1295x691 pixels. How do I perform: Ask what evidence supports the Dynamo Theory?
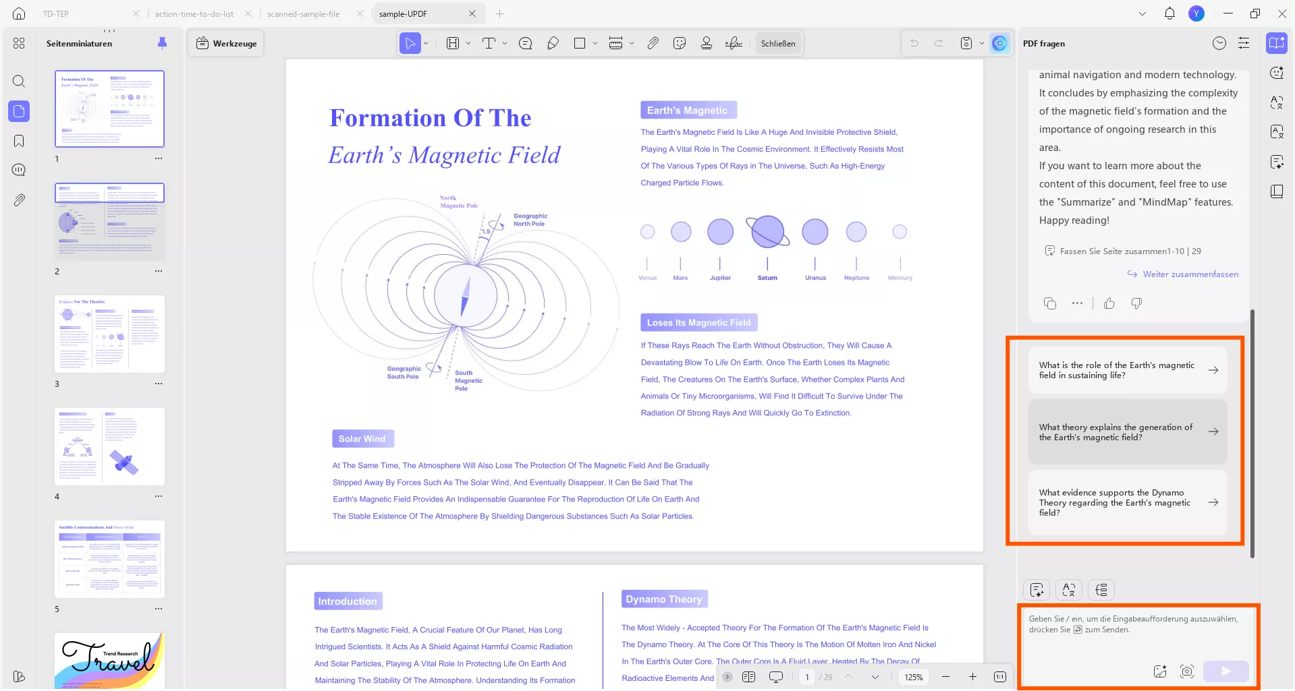(1128, 502)
